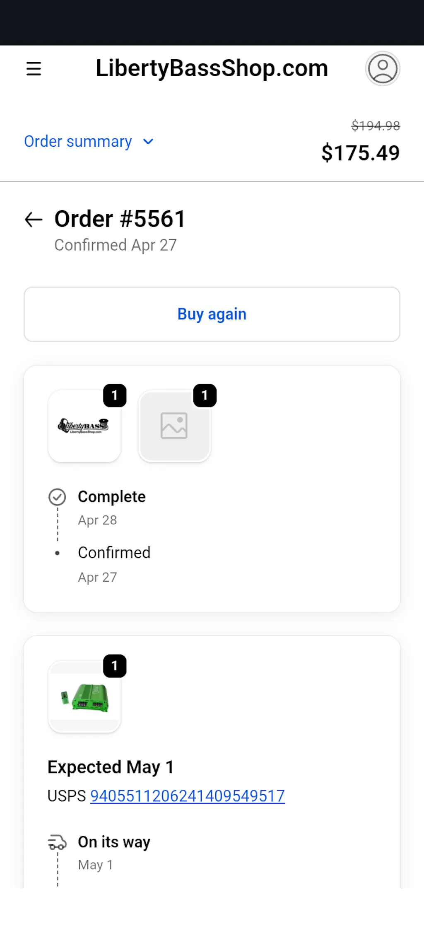
Task: Open the placeholder image product thumbnail
Action: point(174,426)
